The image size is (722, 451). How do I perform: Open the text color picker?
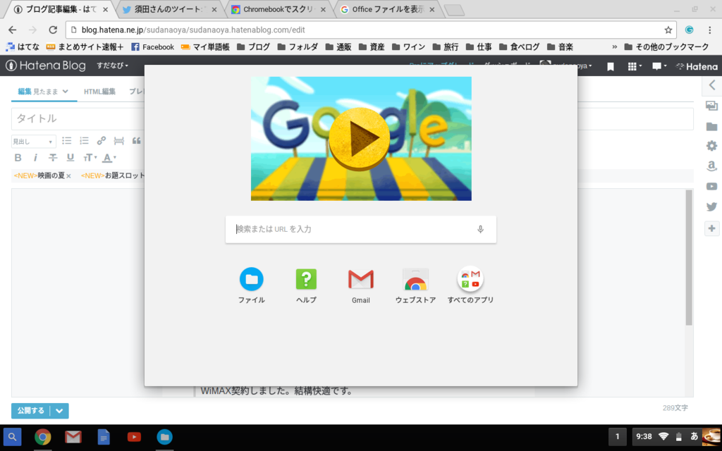click(x=109, y=158)
